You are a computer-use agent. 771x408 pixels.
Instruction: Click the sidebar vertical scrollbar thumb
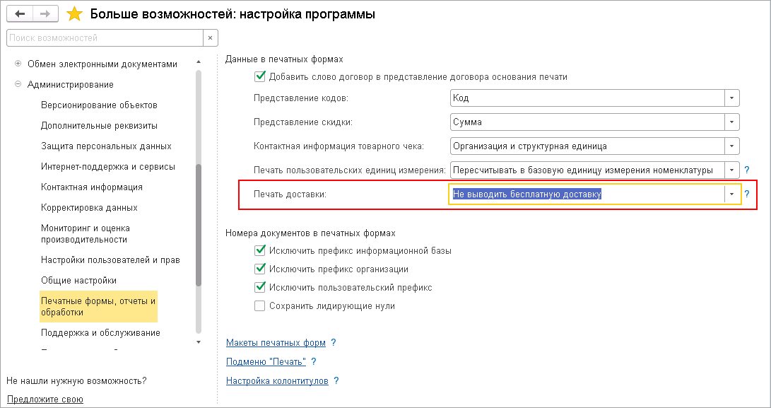[199, 225]
